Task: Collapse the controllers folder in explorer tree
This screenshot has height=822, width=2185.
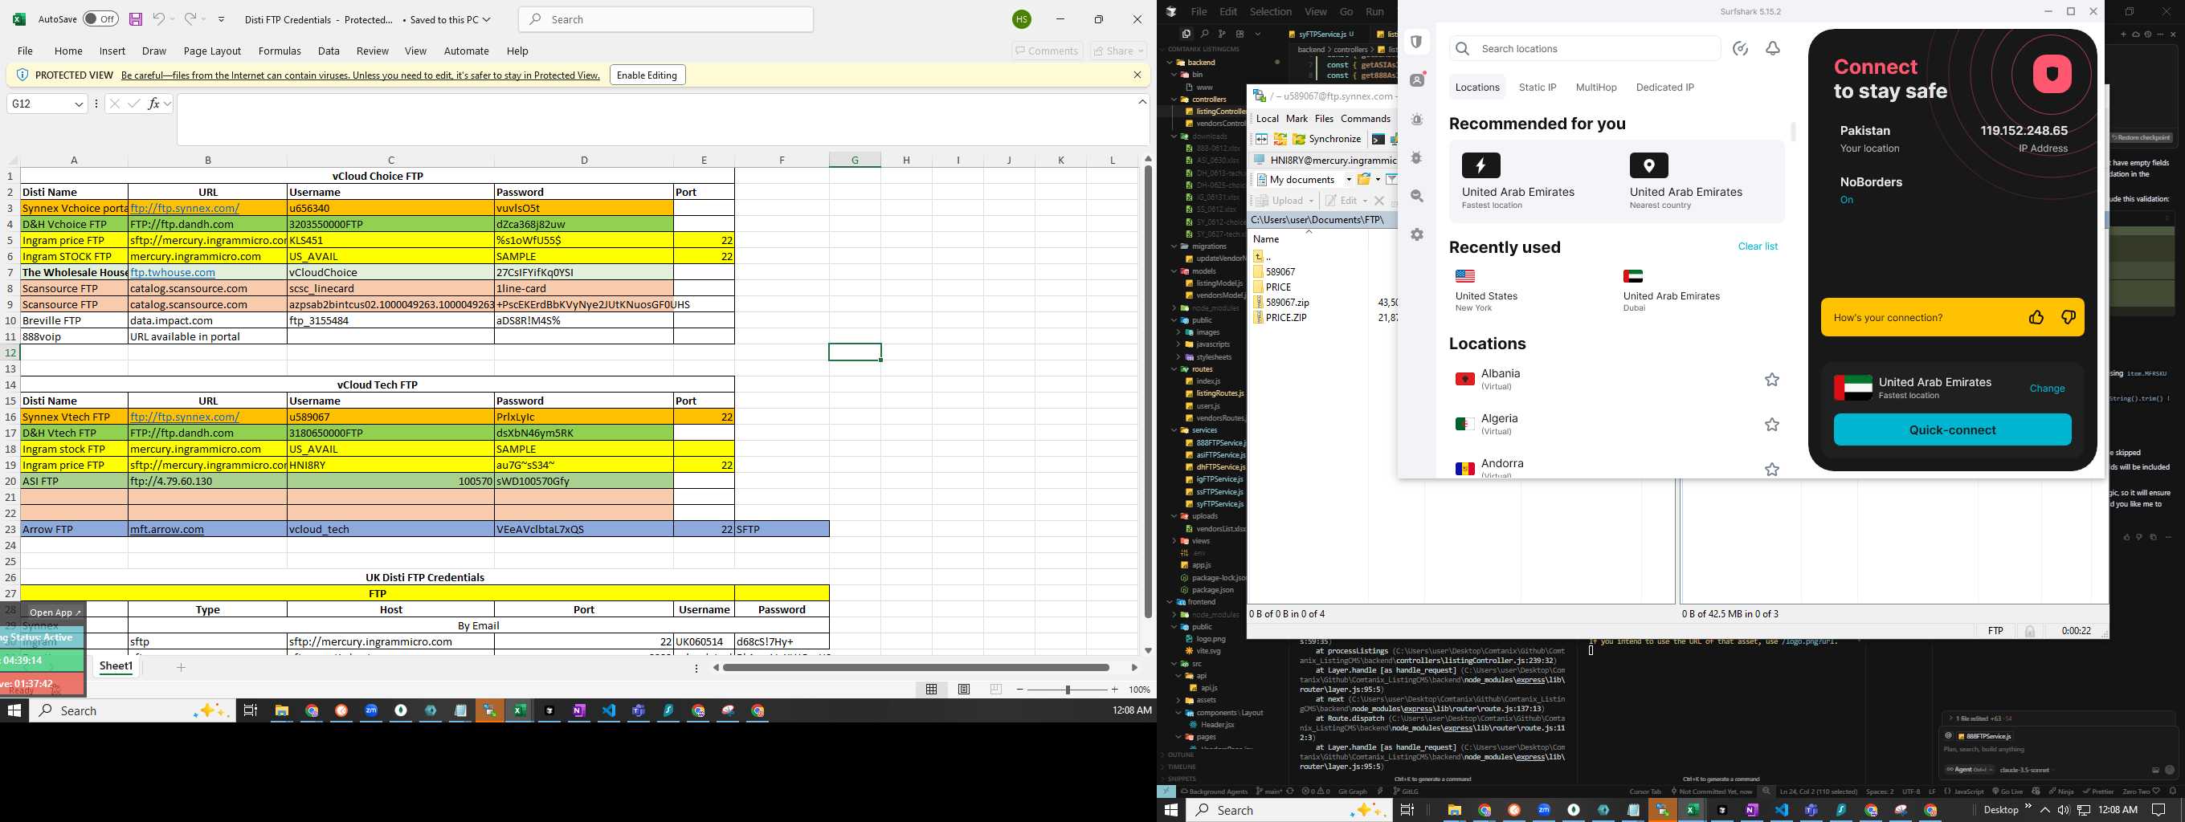Action: [x=1174, y=100]
